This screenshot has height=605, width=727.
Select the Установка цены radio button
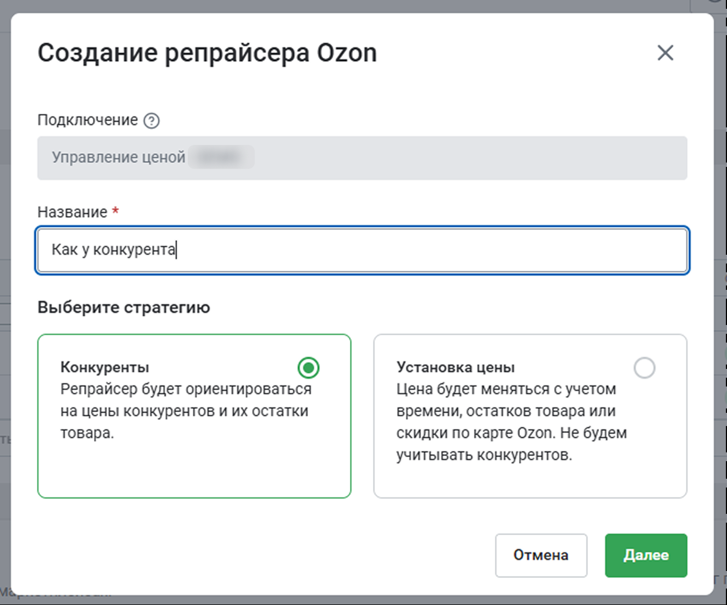pyautogui.click(x=644, y=367)
